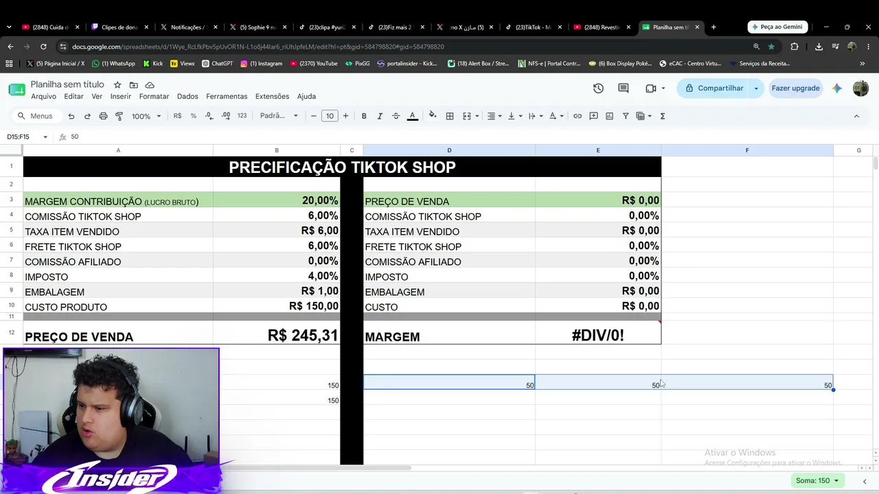Reload the page in Chrome
This screenshot has width=879, height=494.
[x=43, y=47]
